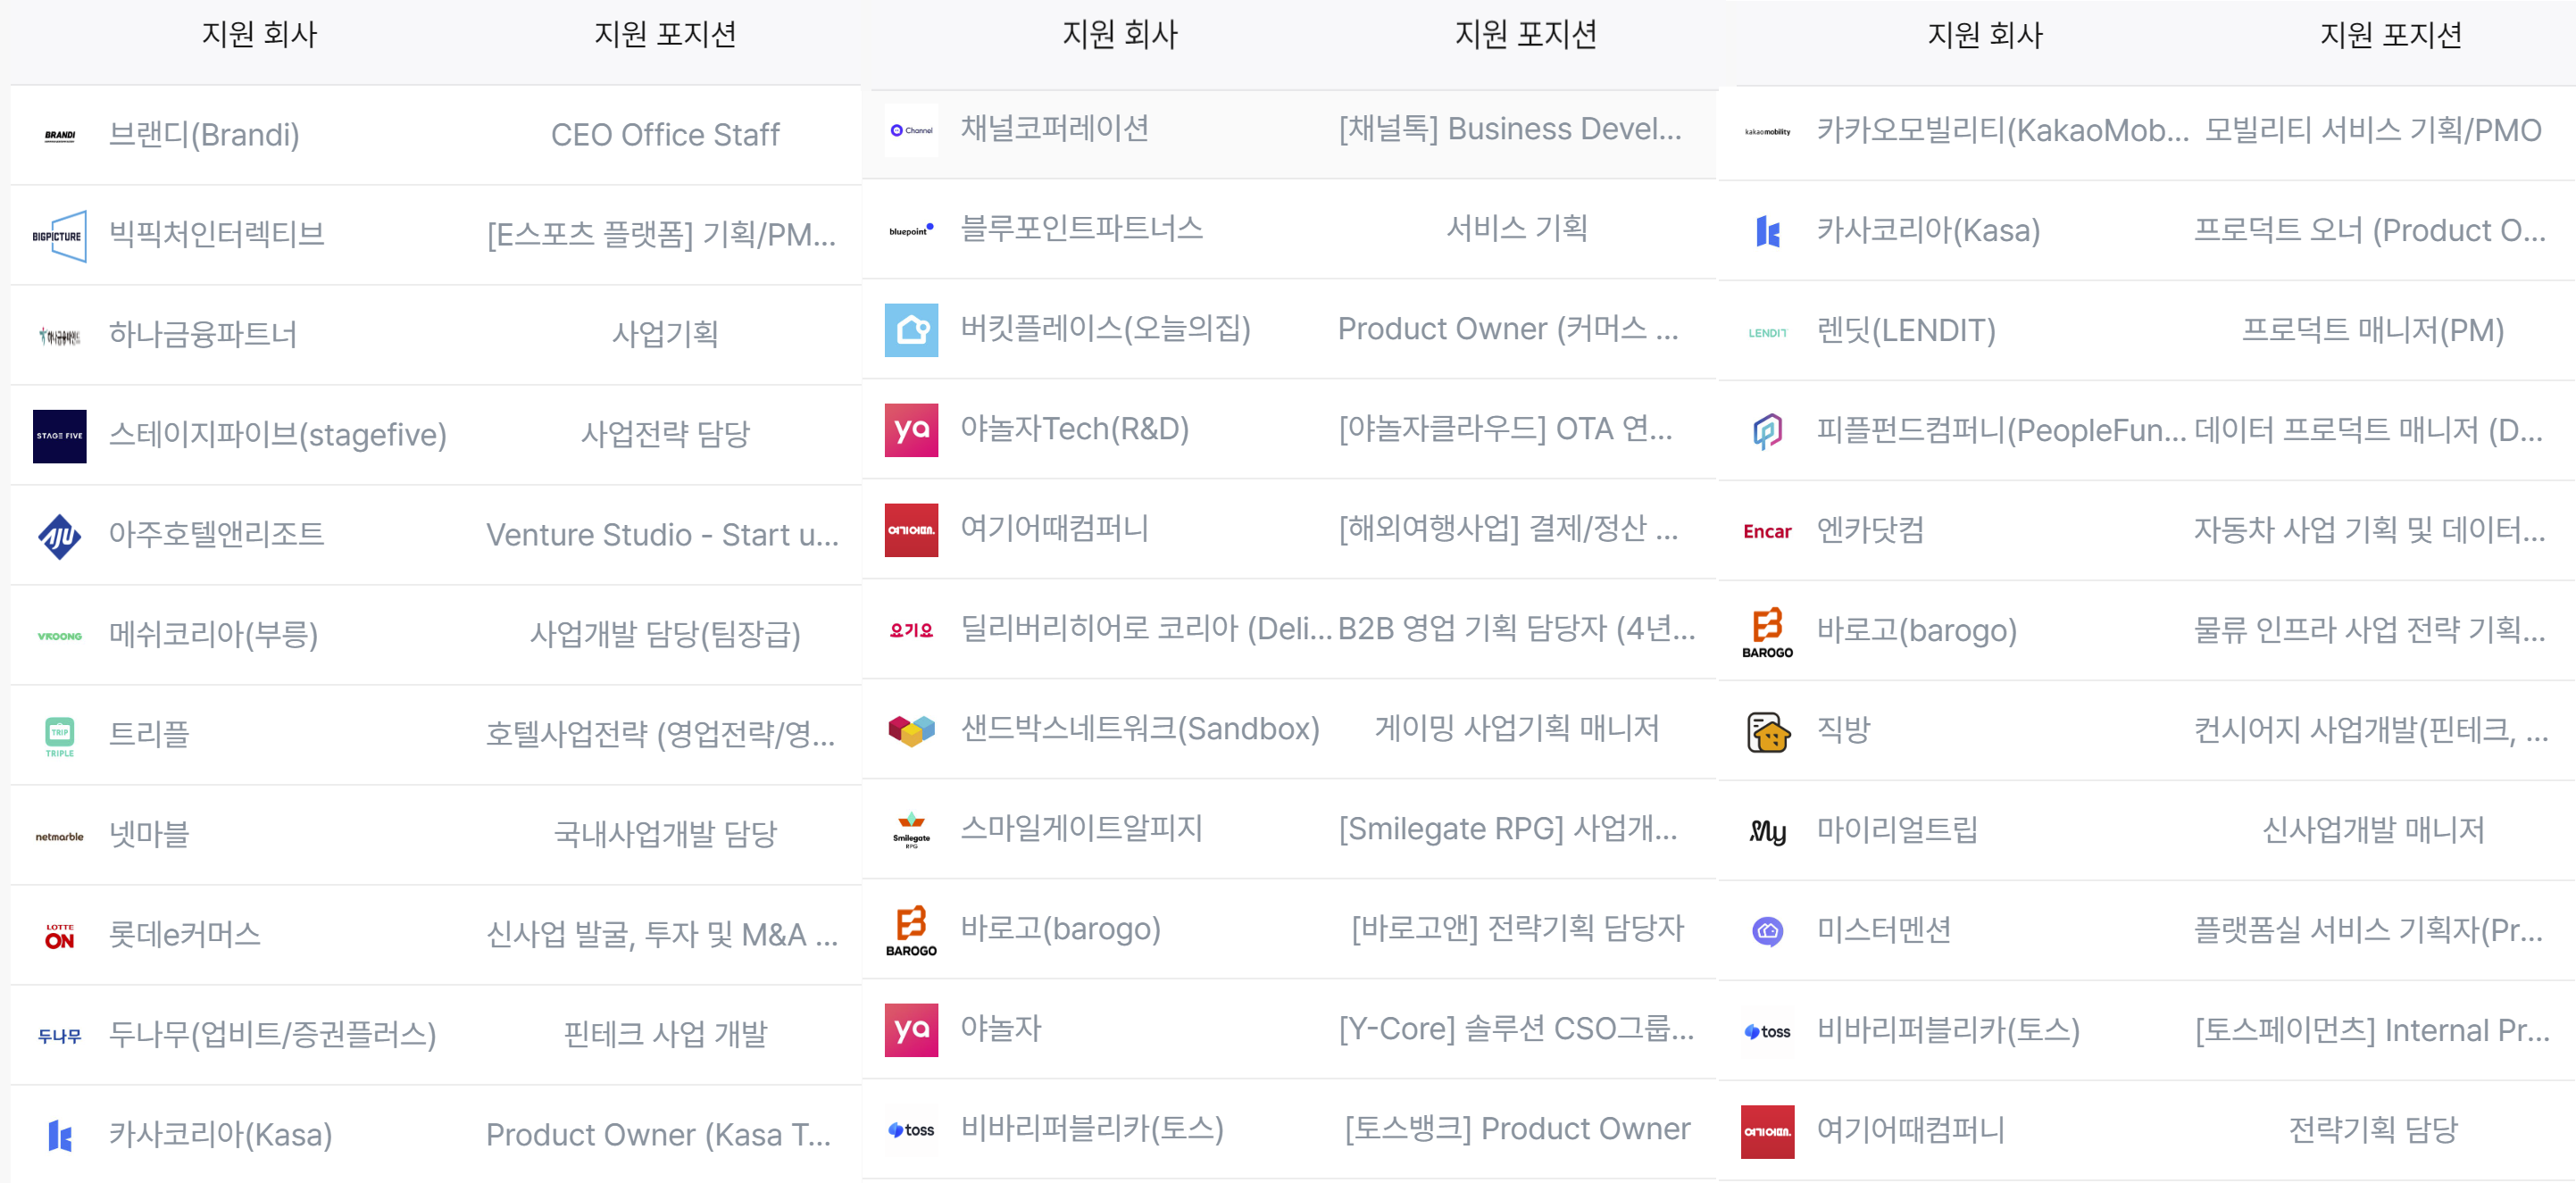2576x1183 pixels.
Task: Select 핀테크 사업 개발 position cell
Action: tap(665, 1035)
